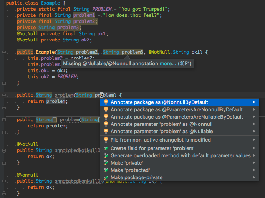Image resolution: width=265 pixels, height=198 pixels.
Task: Click the class name 'Example' in declaration
Action: tap(51, 3)
